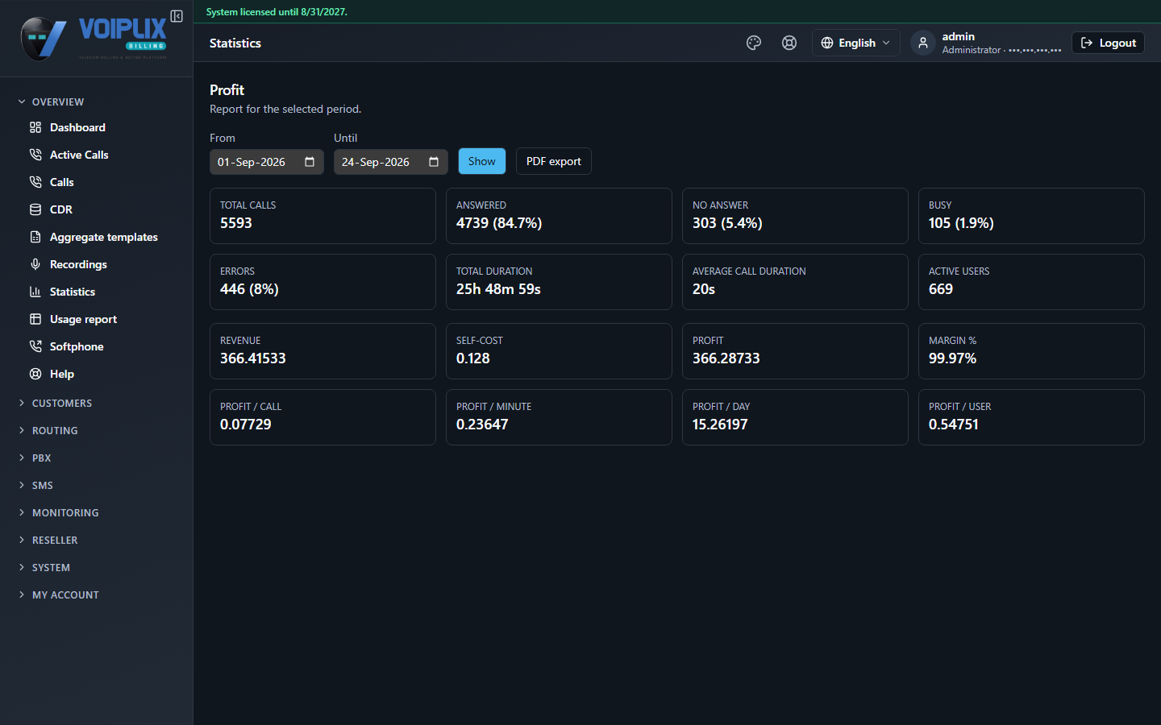Click the Show button
This screenshot has width=1161, height=725.
[482, 161]
